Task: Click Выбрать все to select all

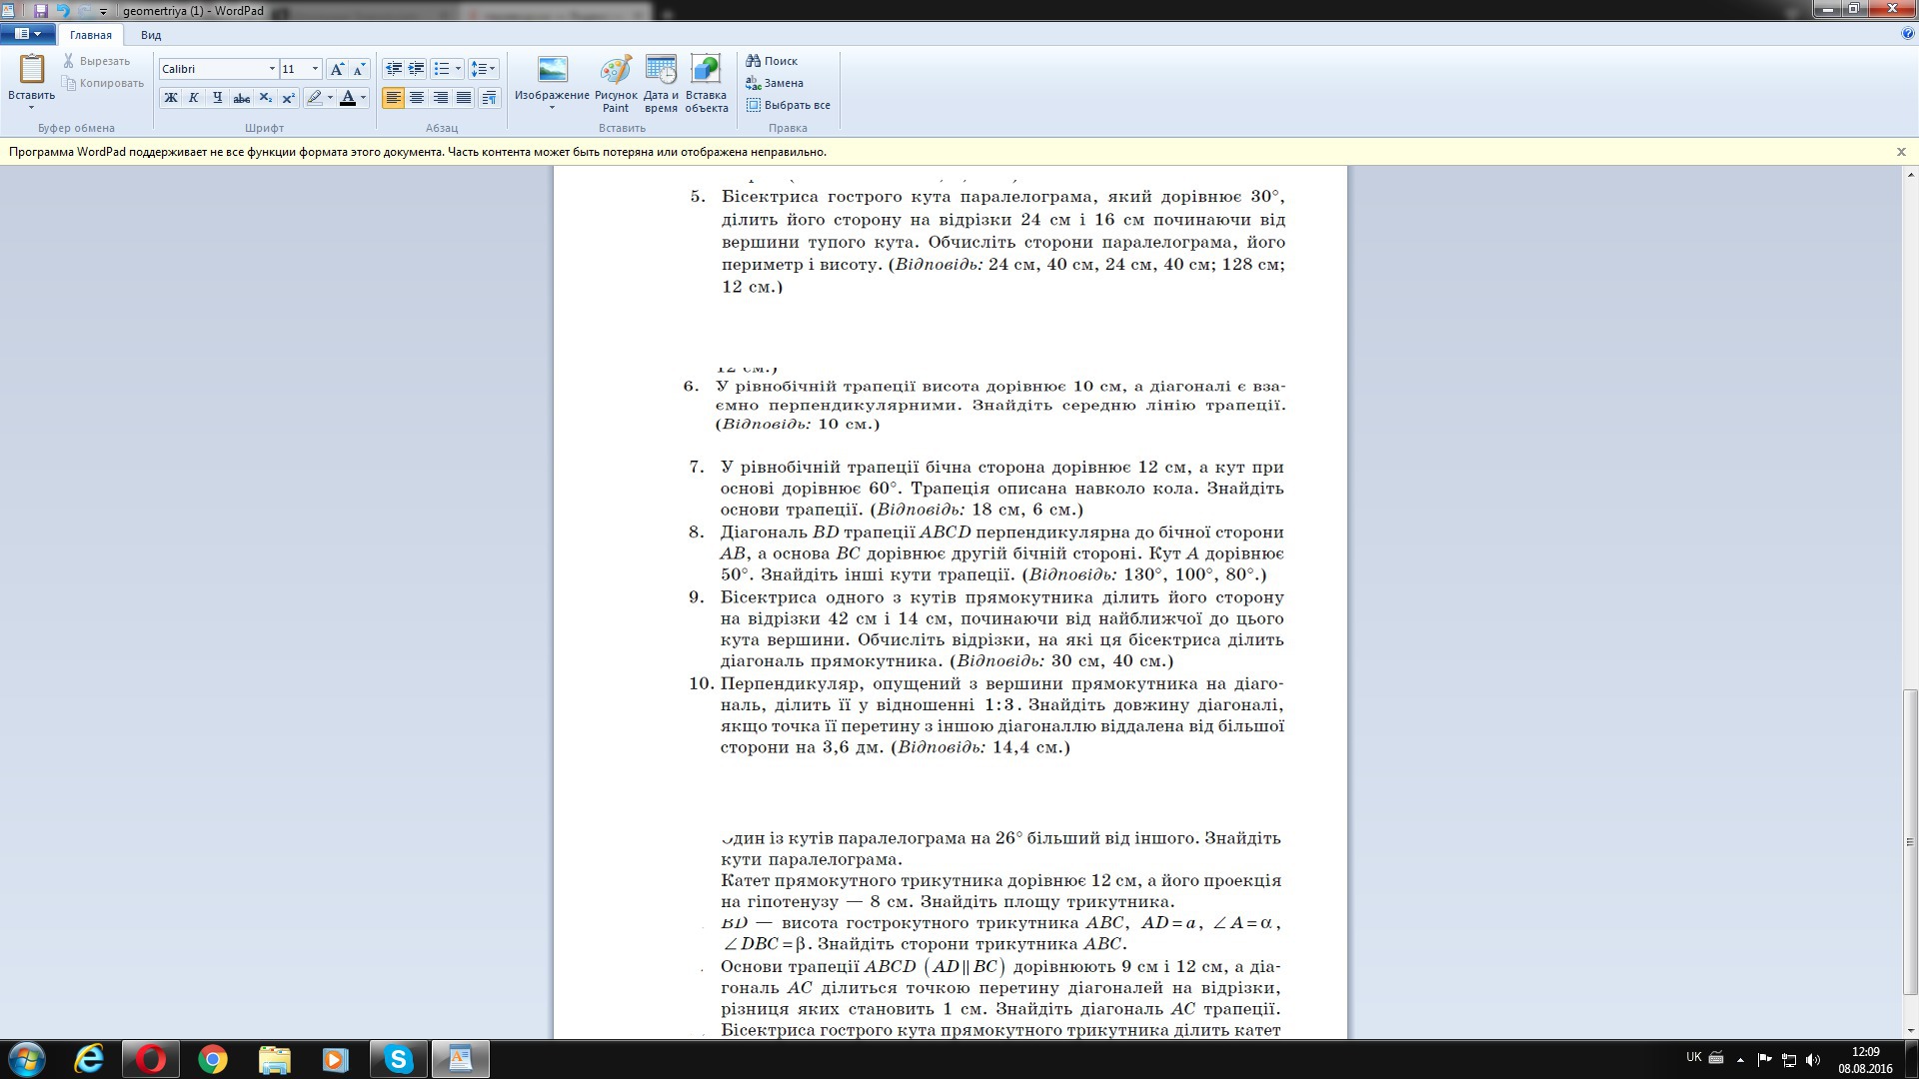Action: [x=788, y=105]
